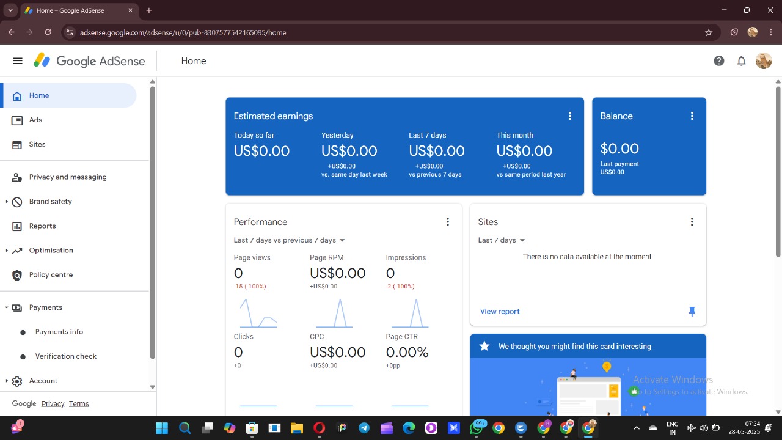
Task: Open the notifications bell
Action: [x=741, y=61]
